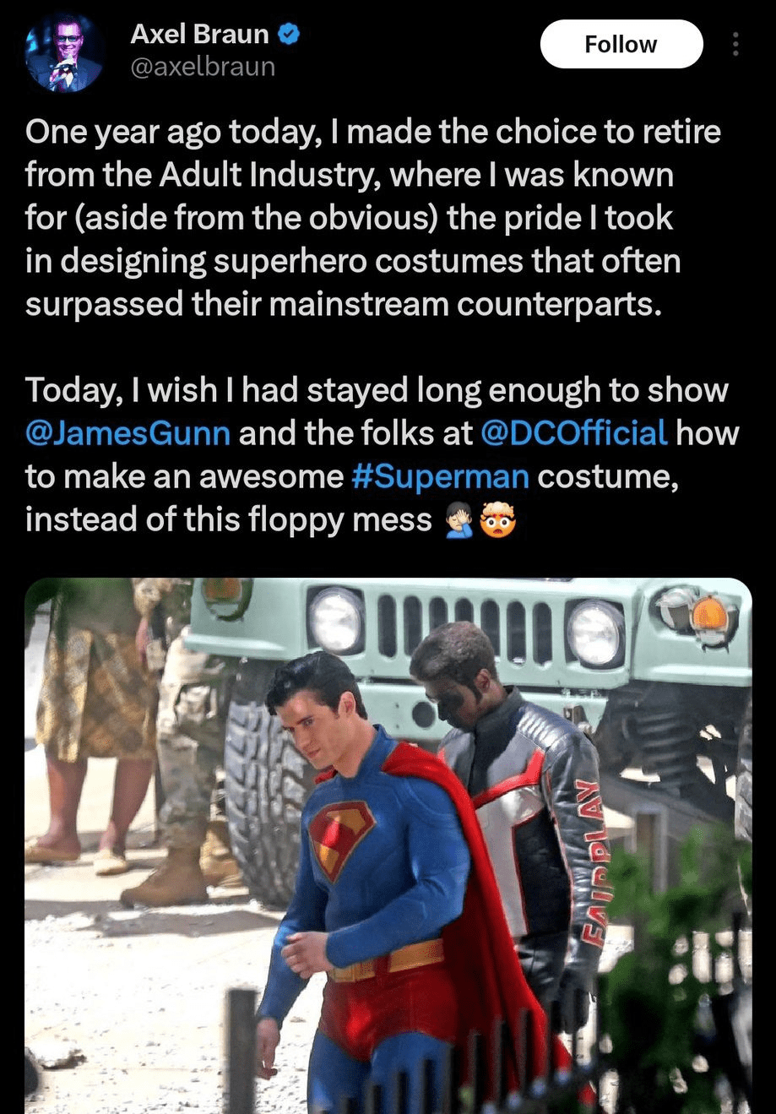
Task: Click the blue verified badge
Action: click(290, 35)
